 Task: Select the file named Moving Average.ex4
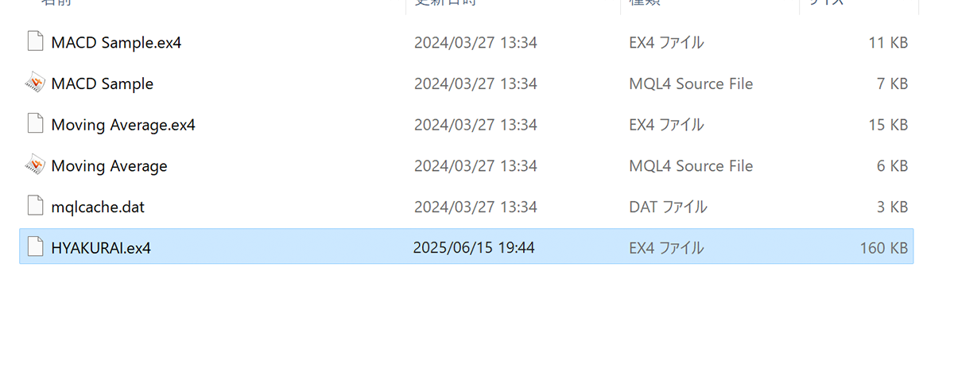122,125
